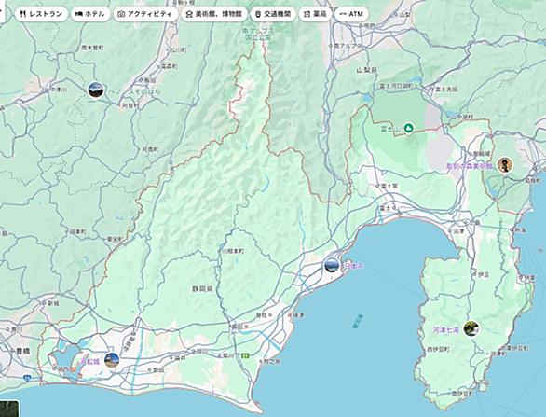Select the ホテル category chip
546x417 pixels.
tap(90, 14)
